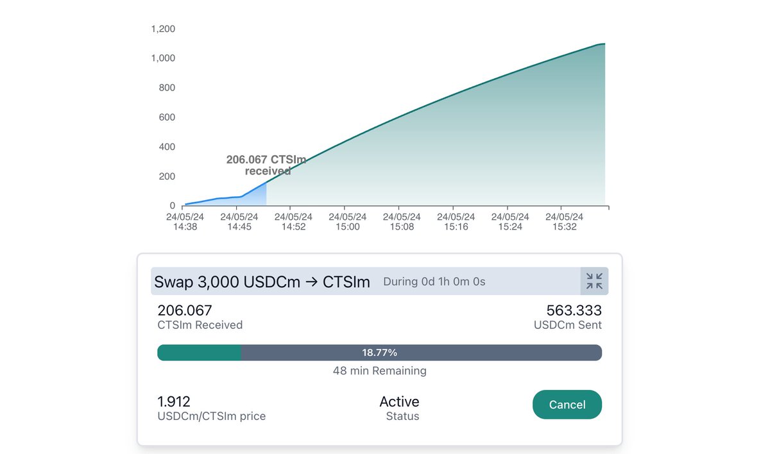Click the blue received area of chart

coord(254,197)
